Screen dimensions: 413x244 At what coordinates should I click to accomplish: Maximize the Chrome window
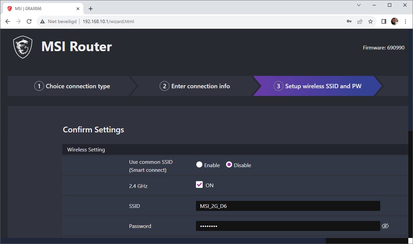pos(390,5)
